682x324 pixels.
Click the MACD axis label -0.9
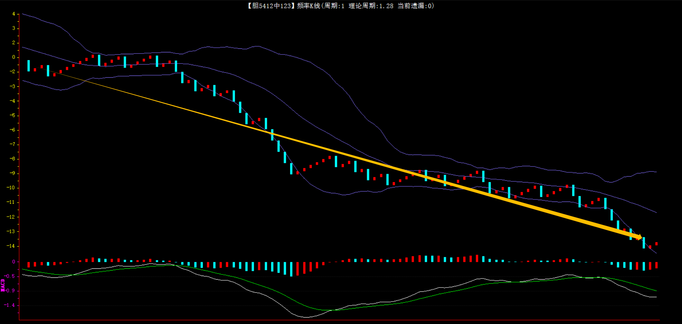coord(10,291)
